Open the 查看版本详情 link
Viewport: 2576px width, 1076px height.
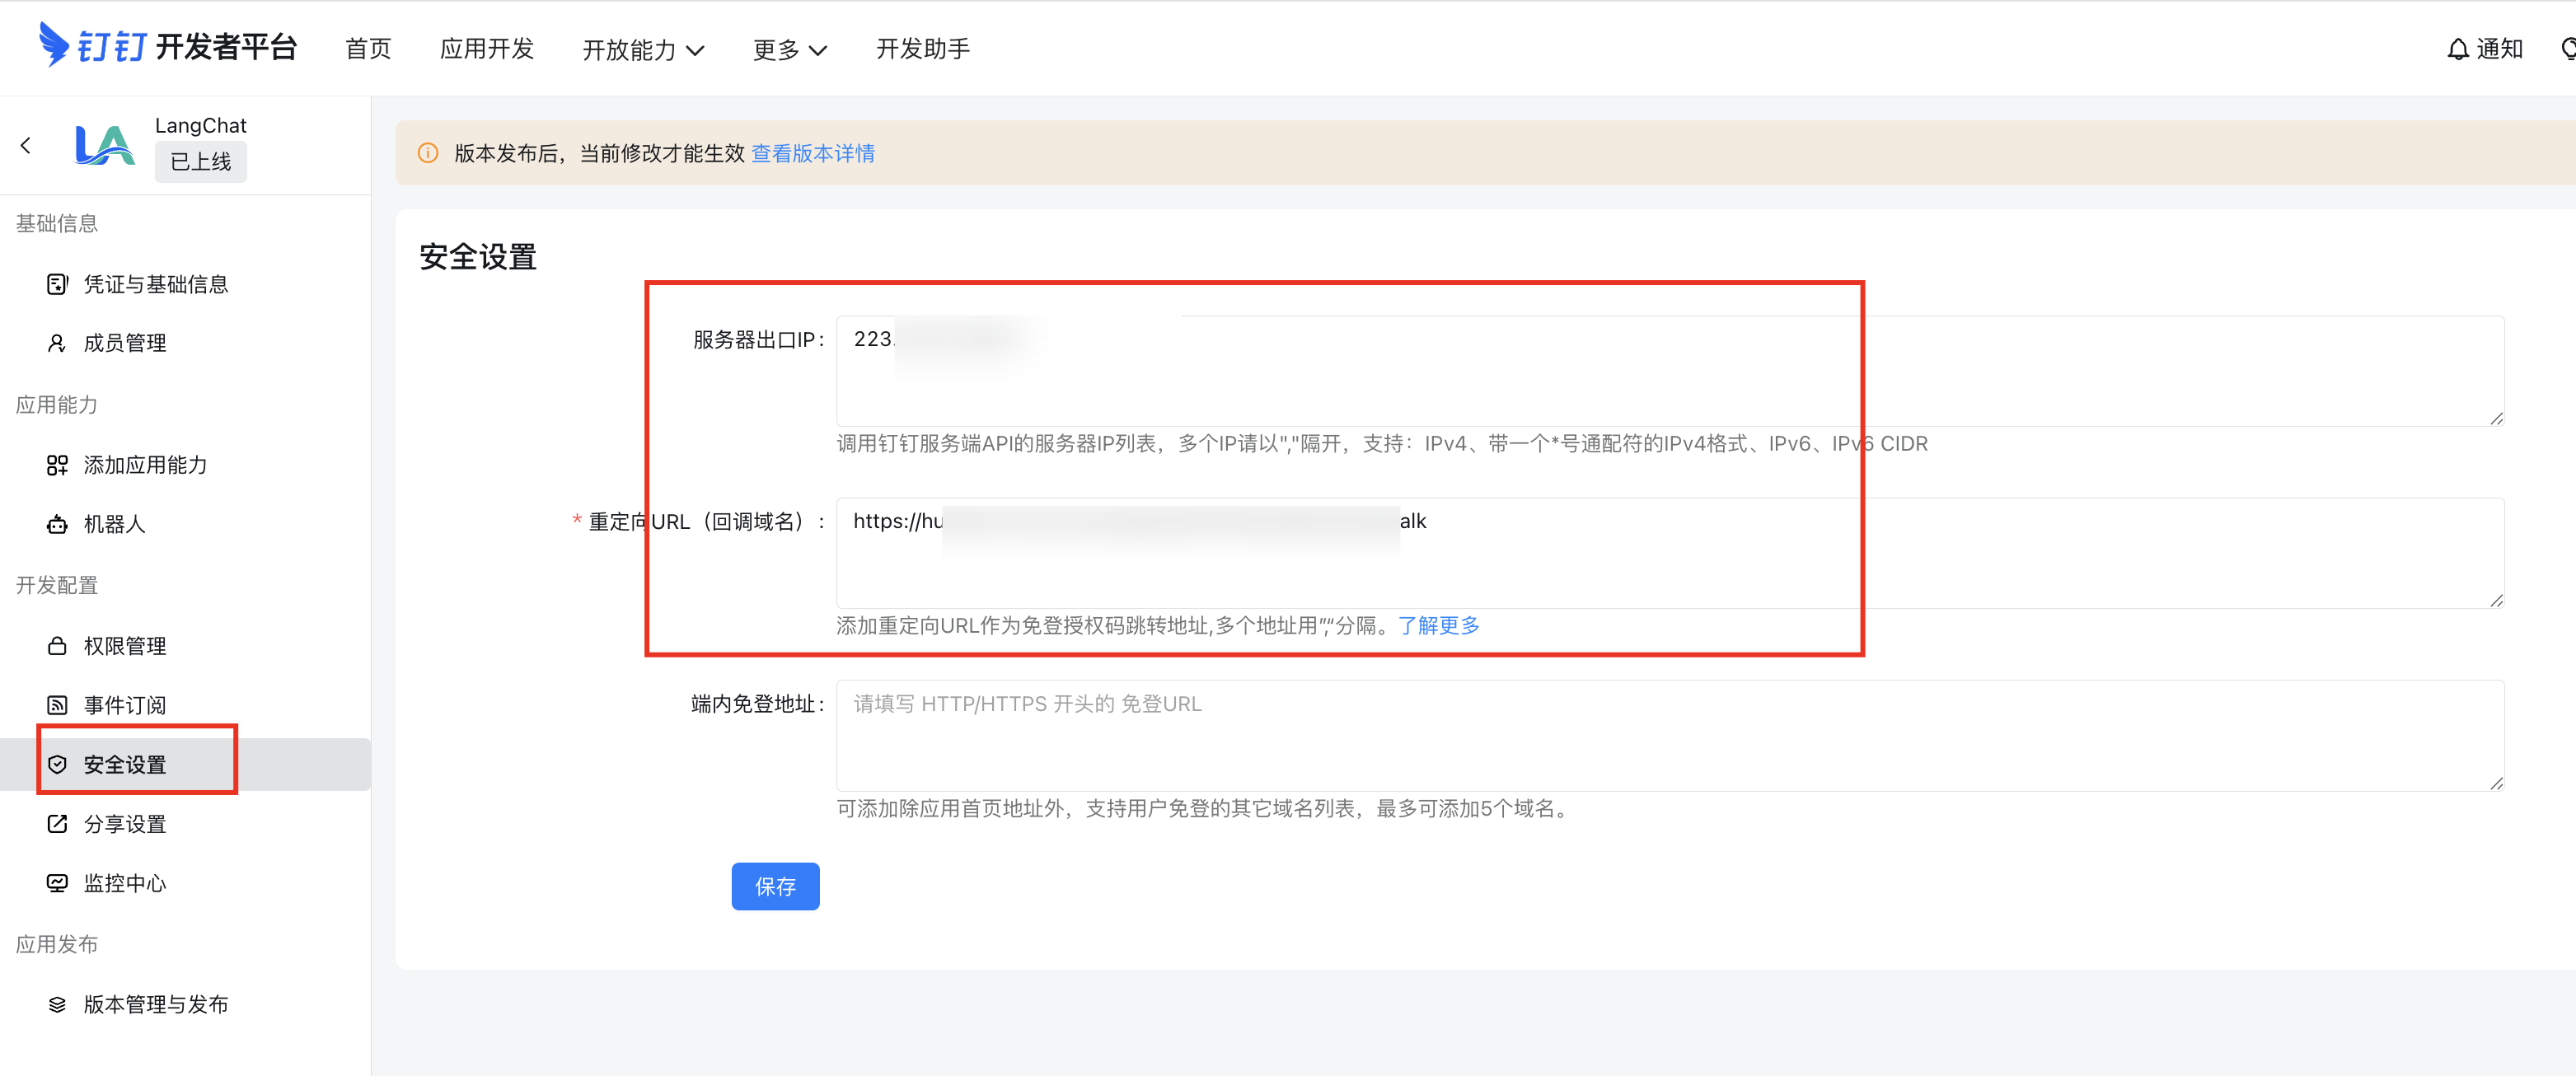click(x=812, y=153)
